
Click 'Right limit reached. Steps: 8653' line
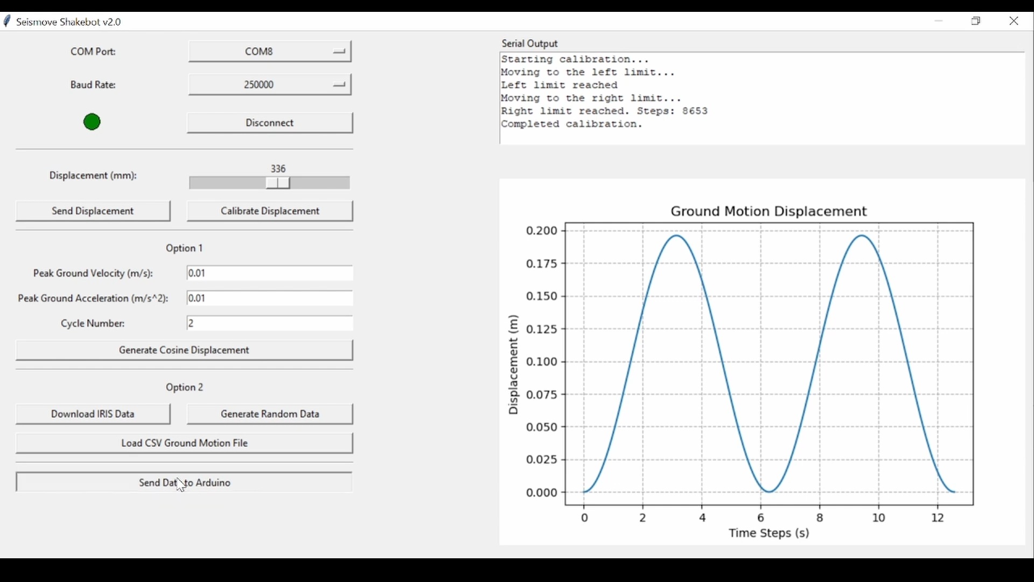click(605, 112)
